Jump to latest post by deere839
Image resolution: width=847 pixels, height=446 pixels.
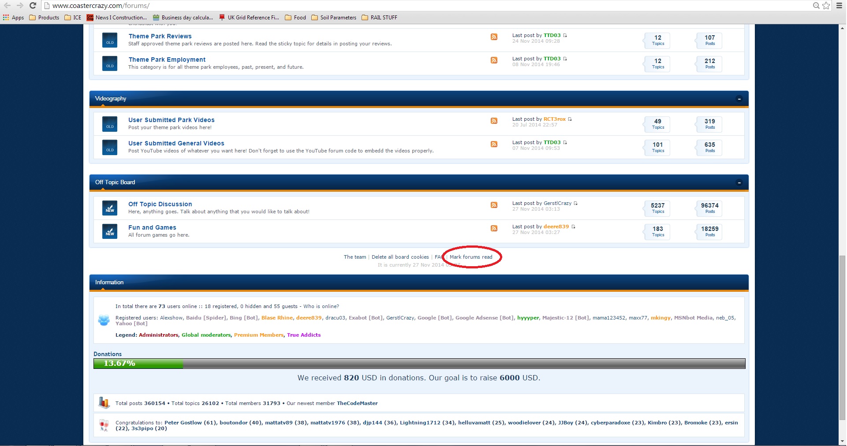[573, 227]
